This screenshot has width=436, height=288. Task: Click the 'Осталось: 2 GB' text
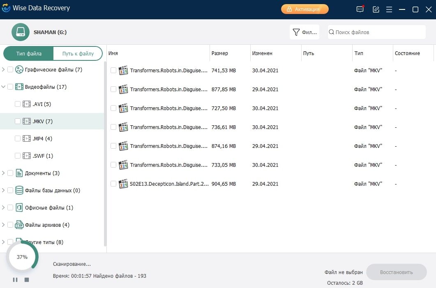click(x=345, y=283)
